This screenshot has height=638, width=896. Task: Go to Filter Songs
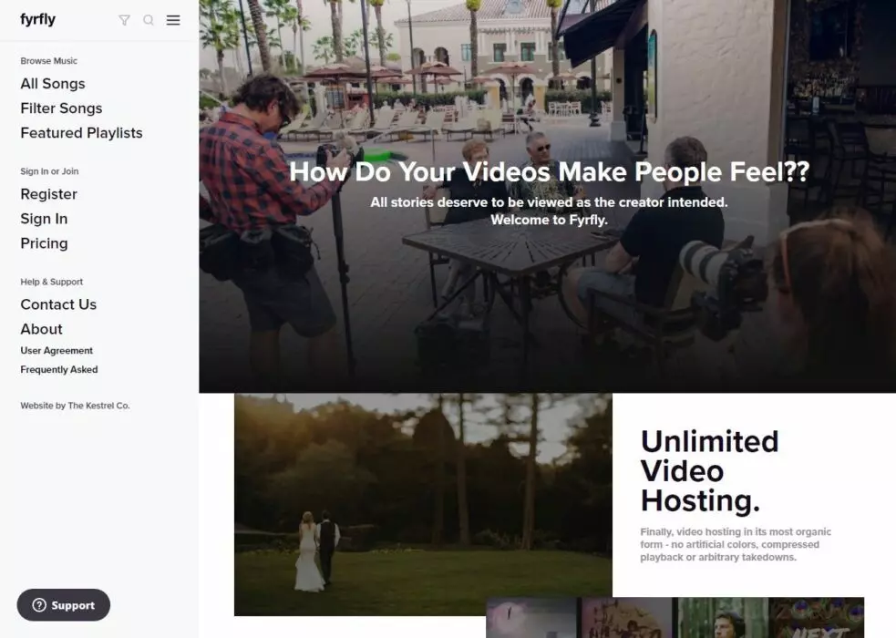click(61, 108)
